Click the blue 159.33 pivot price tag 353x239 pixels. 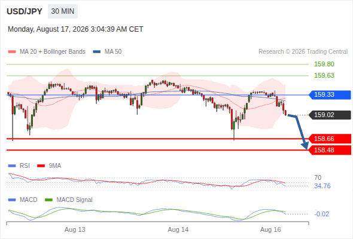point(330,94)
